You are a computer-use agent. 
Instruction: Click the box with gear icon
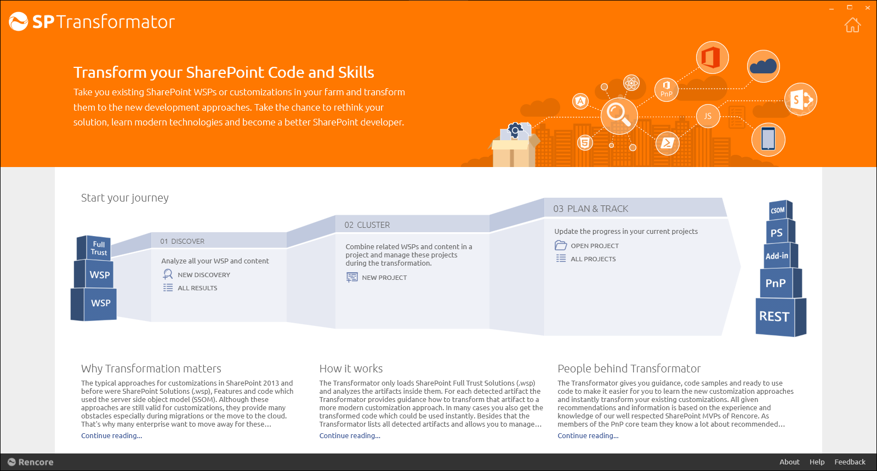(x=514, y=145)
